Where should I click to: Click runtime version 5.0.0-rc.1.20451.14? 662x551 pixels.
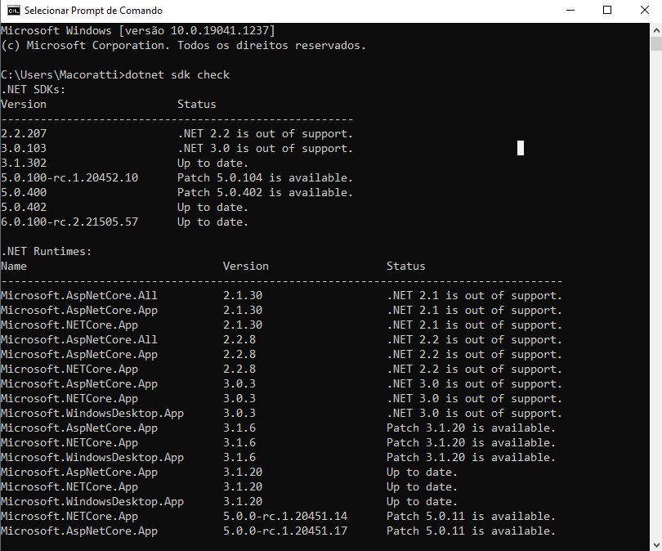point(285,516)
